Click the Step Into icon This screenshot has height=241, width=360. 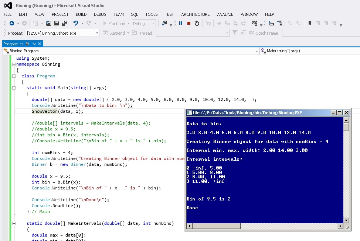pos(227,23)
